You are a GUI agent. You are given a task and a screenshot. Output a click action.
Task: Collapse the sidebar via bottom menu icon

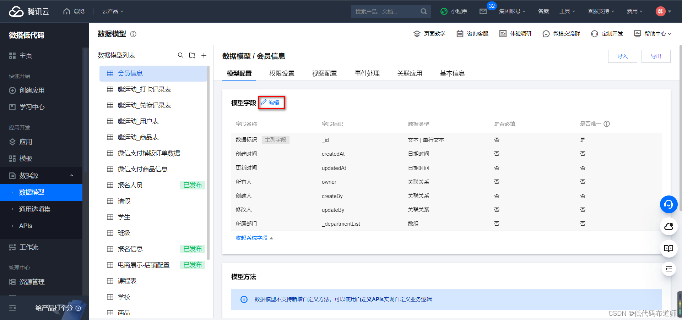(12, 308)
